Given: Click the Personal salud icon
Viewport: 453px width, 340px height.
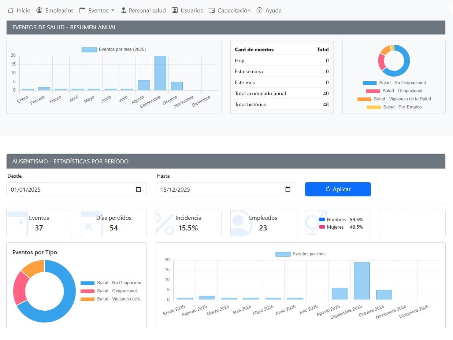Looking at the screenshot, I should click(123, 11).
